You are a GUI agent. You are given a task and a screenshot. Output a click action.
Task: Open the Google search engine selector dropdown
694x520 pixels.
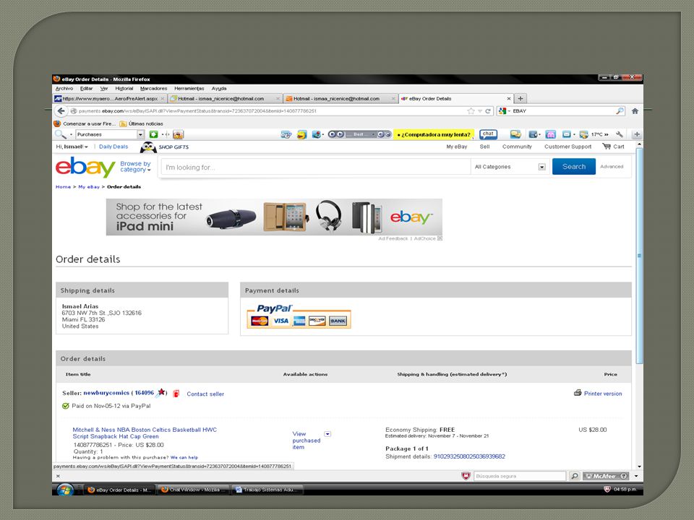pyautogui.click(x=505, y=111)
